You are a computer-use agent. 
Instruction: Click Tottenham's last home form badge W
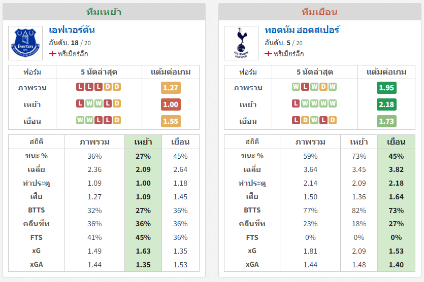[x=332, y=103]
